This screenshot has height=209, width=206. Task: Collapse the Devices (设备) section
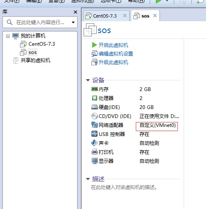(88, 80)
